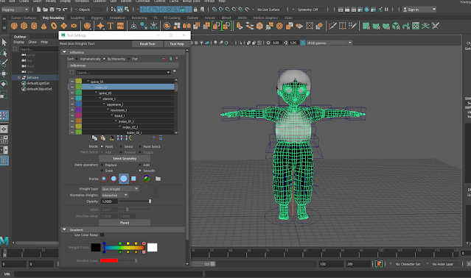Switch to the Rigging shelf tab
The width and height of the screenshot is (471, 278).
[x=97, y=18]
